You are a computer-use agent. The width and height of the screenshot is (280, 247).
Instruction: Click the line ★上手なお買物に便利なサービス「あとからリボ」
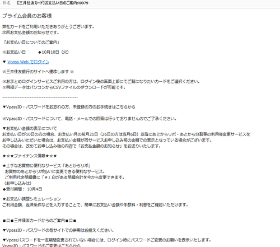tap(46, 165)
